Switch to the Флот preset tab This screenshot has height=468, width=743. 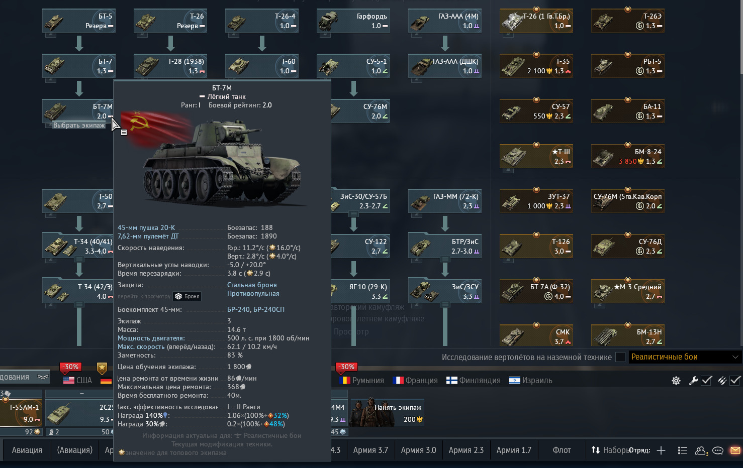[x=562, y=450]
